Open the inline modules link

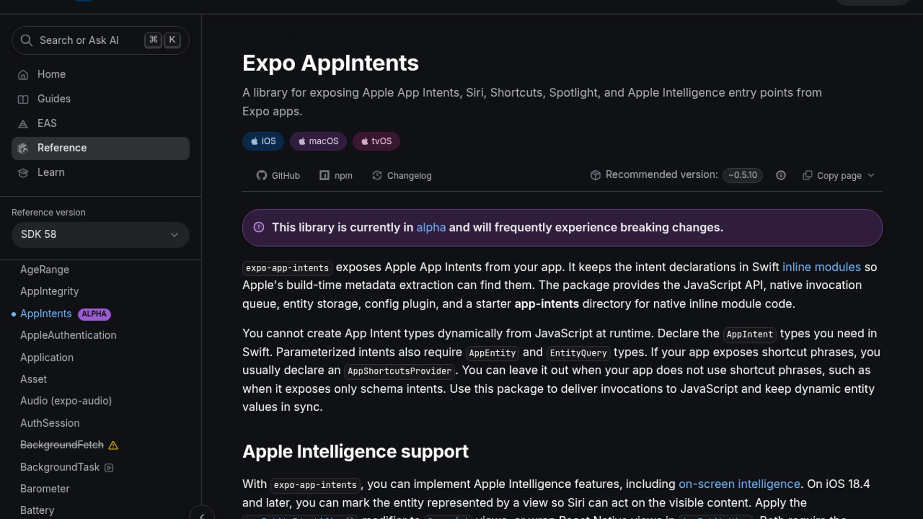point(821,267)
